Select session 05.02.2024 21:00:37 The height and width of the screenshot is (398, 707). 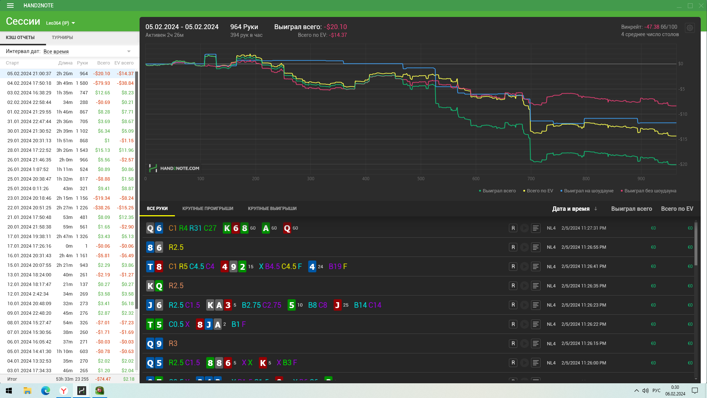coord(68,74)
